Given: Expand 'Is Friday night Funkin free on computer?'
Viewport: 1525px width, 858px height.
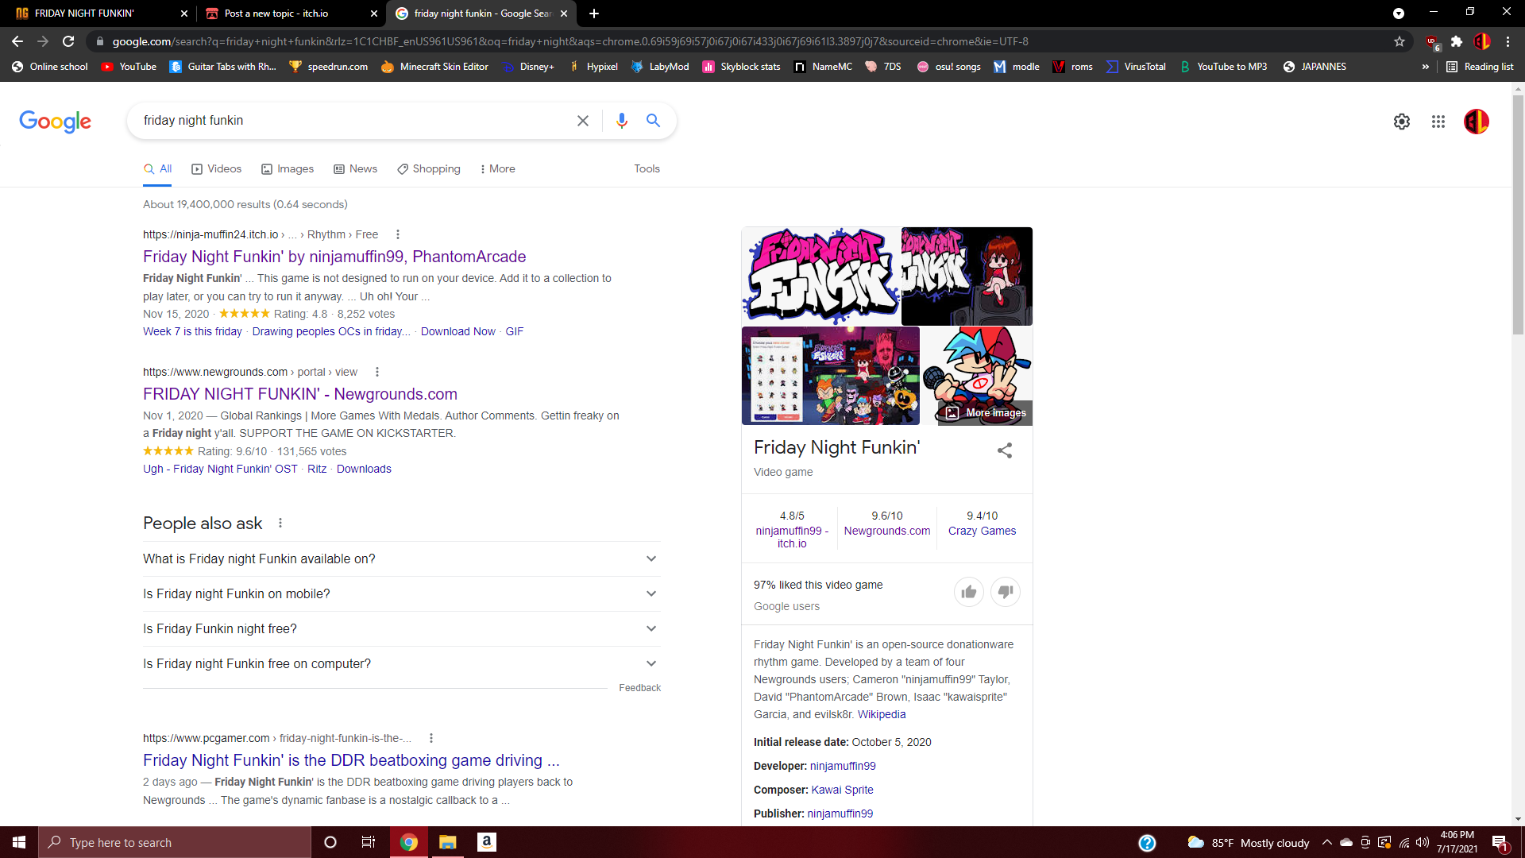Looking at the screenshot, I should pos(402,664).
